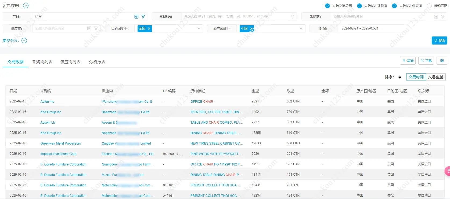450x199 pixels.
Task: Click the funnel icon in supplier field
Action: coord(96,28)
